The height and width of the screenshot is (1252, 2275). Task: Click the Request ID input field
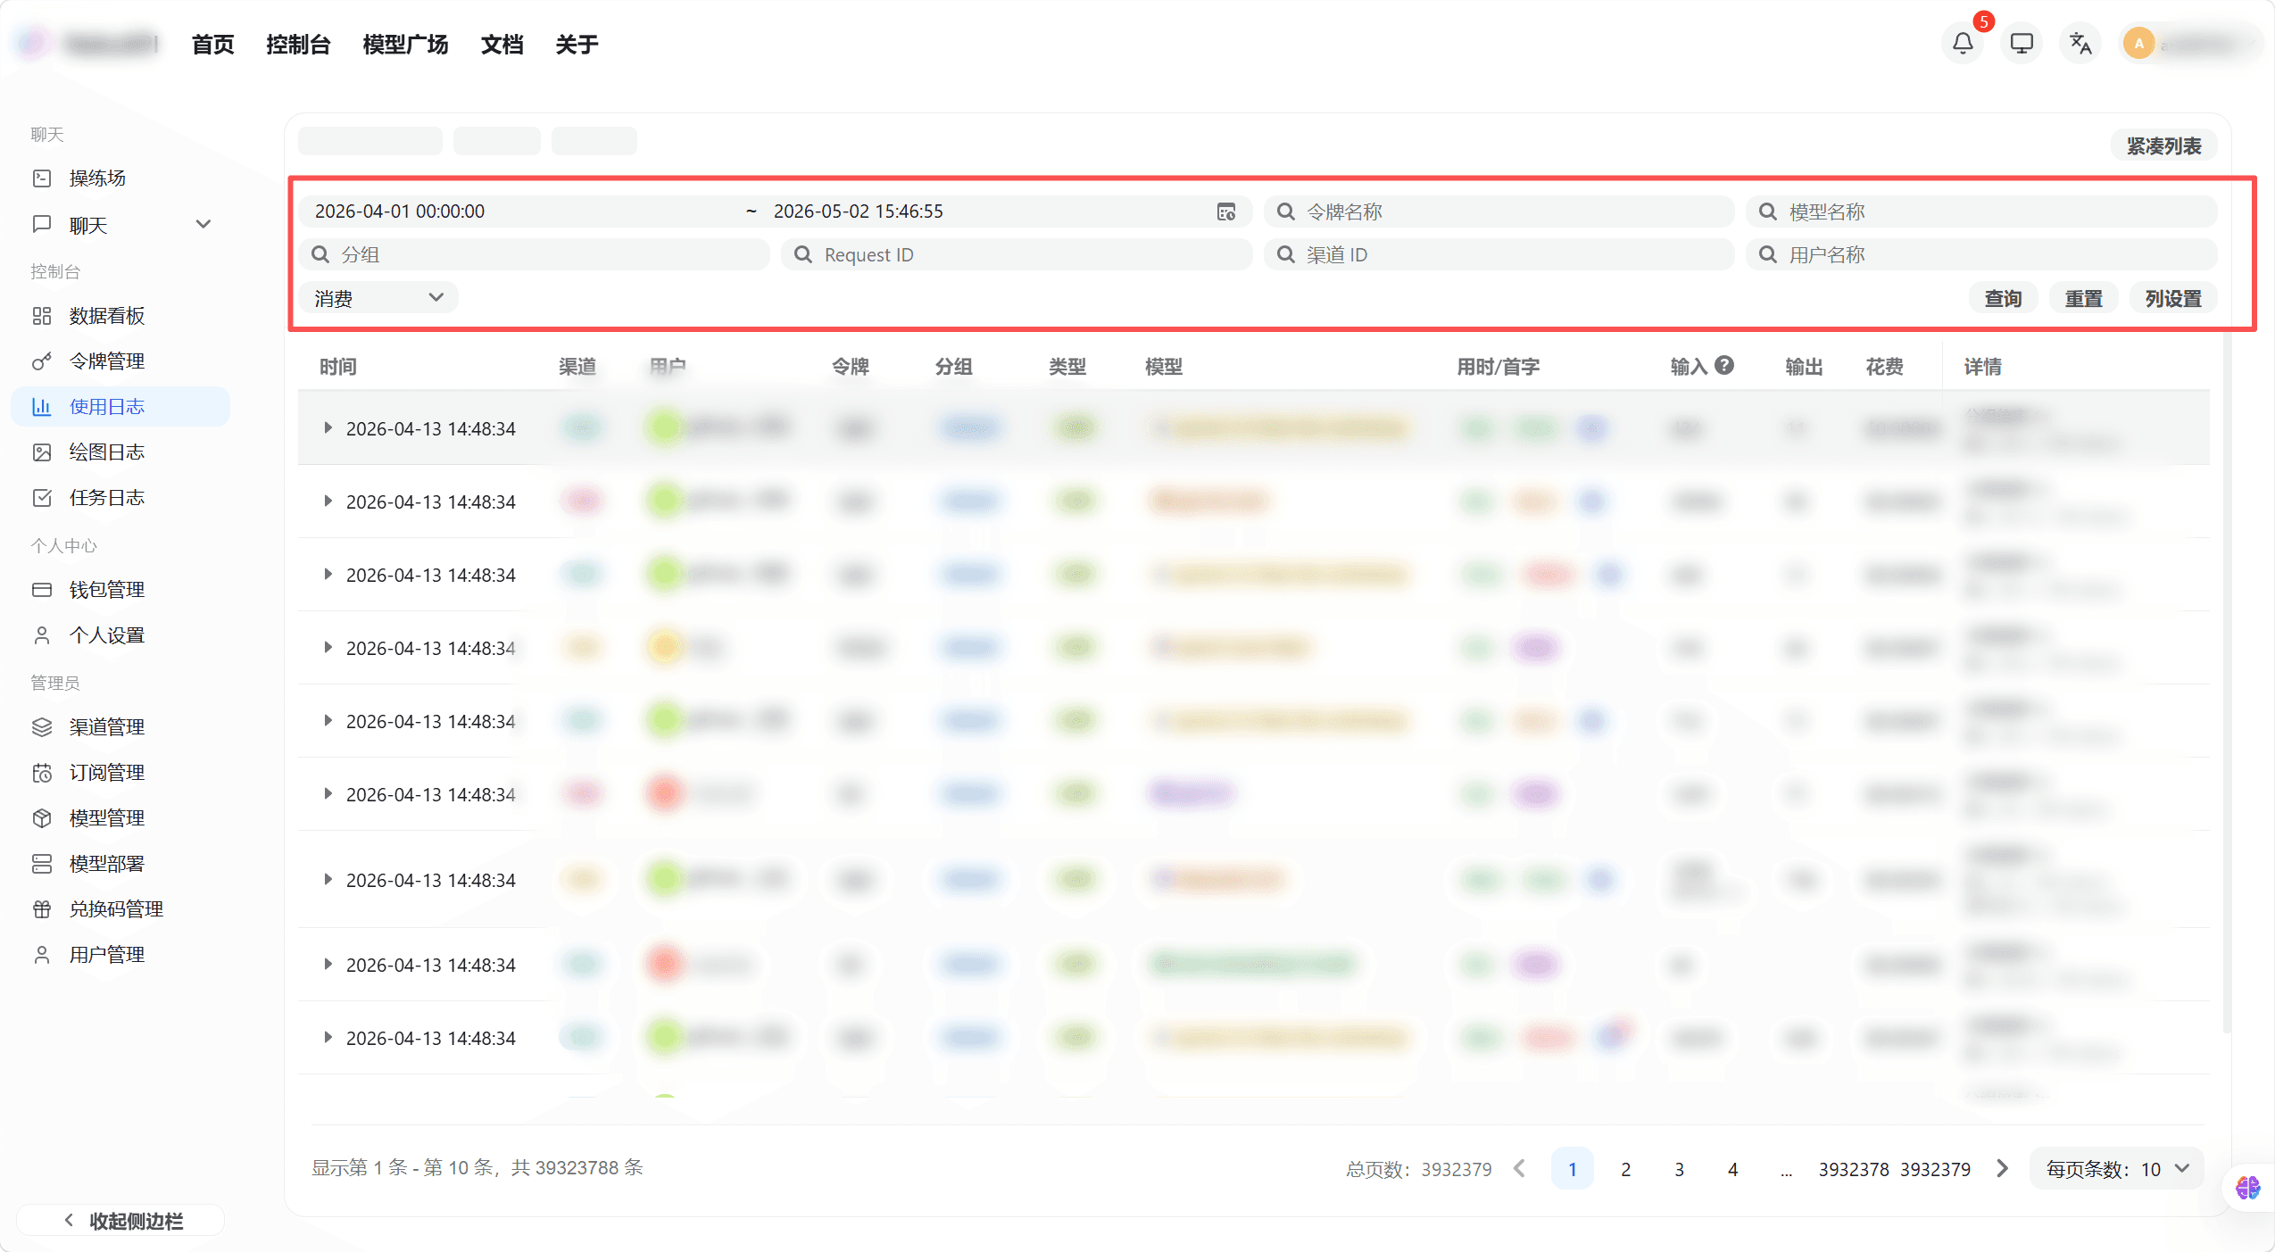point(1017,254)
